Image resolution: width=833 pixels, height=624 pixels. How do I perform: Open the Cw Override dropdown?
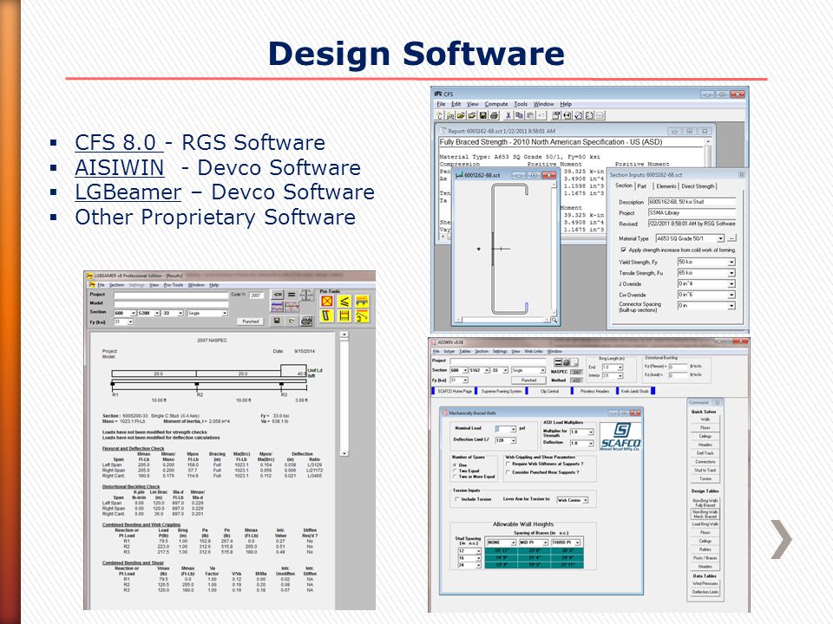(706, 295)
